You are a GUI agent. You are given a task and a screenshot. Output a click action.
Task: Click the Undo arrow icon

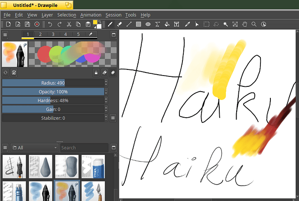(50, 24)
